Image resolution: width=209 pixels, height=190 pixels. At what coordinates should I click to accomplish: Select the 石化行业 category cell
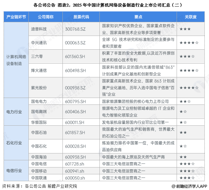(x=16, y=143)
